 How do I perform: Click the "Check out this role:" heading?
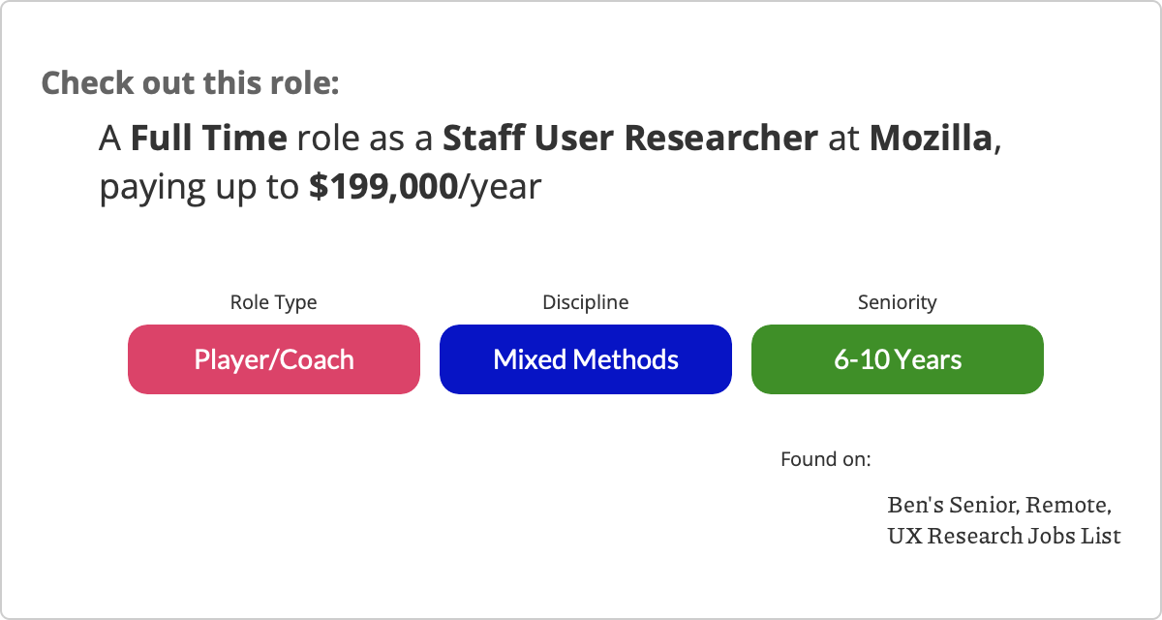click(191, 83)
